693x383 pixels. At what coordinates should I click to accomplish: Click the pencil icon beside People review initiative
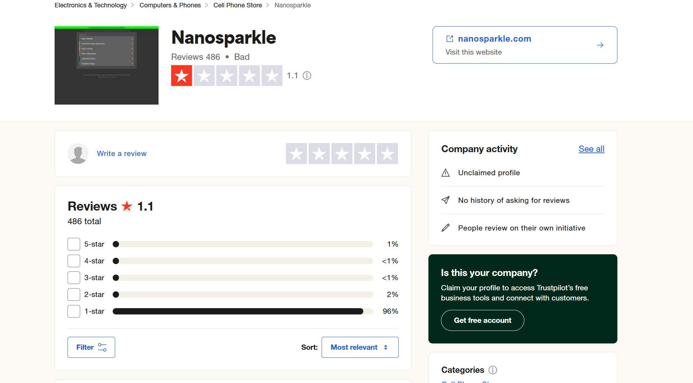tap(445, 228)
